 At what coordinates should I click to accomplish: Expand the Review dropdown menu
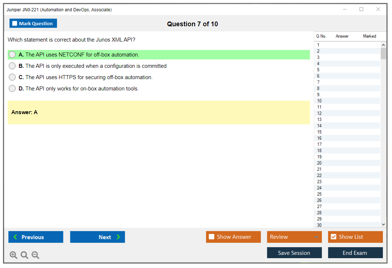pyautogui.click(x=294, y=237)
